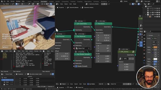
Task: Open the Help menu
Action: point(23,1)
